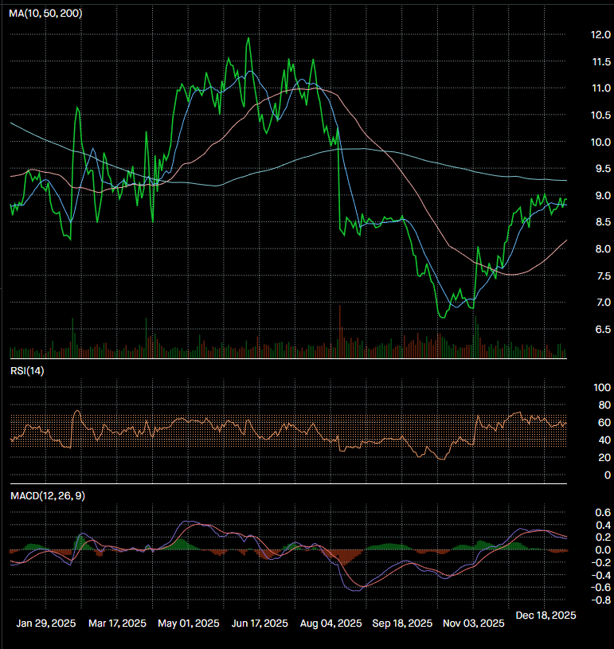Click the RSI 100 axis label
614x649 pixels.
[602, 388]
